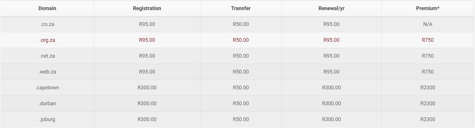Click the Transfer column header

point(241,8)
